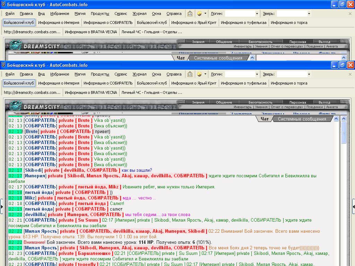Switch to the Информация о Империя tab in the back window
The width and height of the screenshot is (355, 266).
pos(59,23)
